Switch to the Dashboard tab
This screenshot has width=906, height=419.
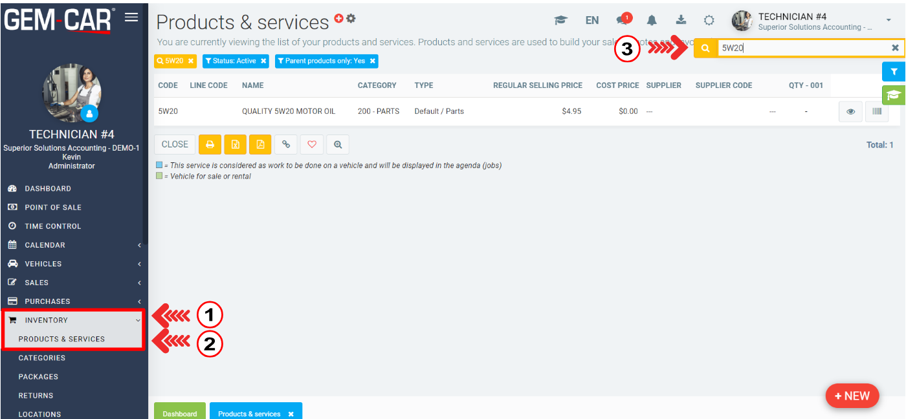pyautogui.click(x=179, y=413)
